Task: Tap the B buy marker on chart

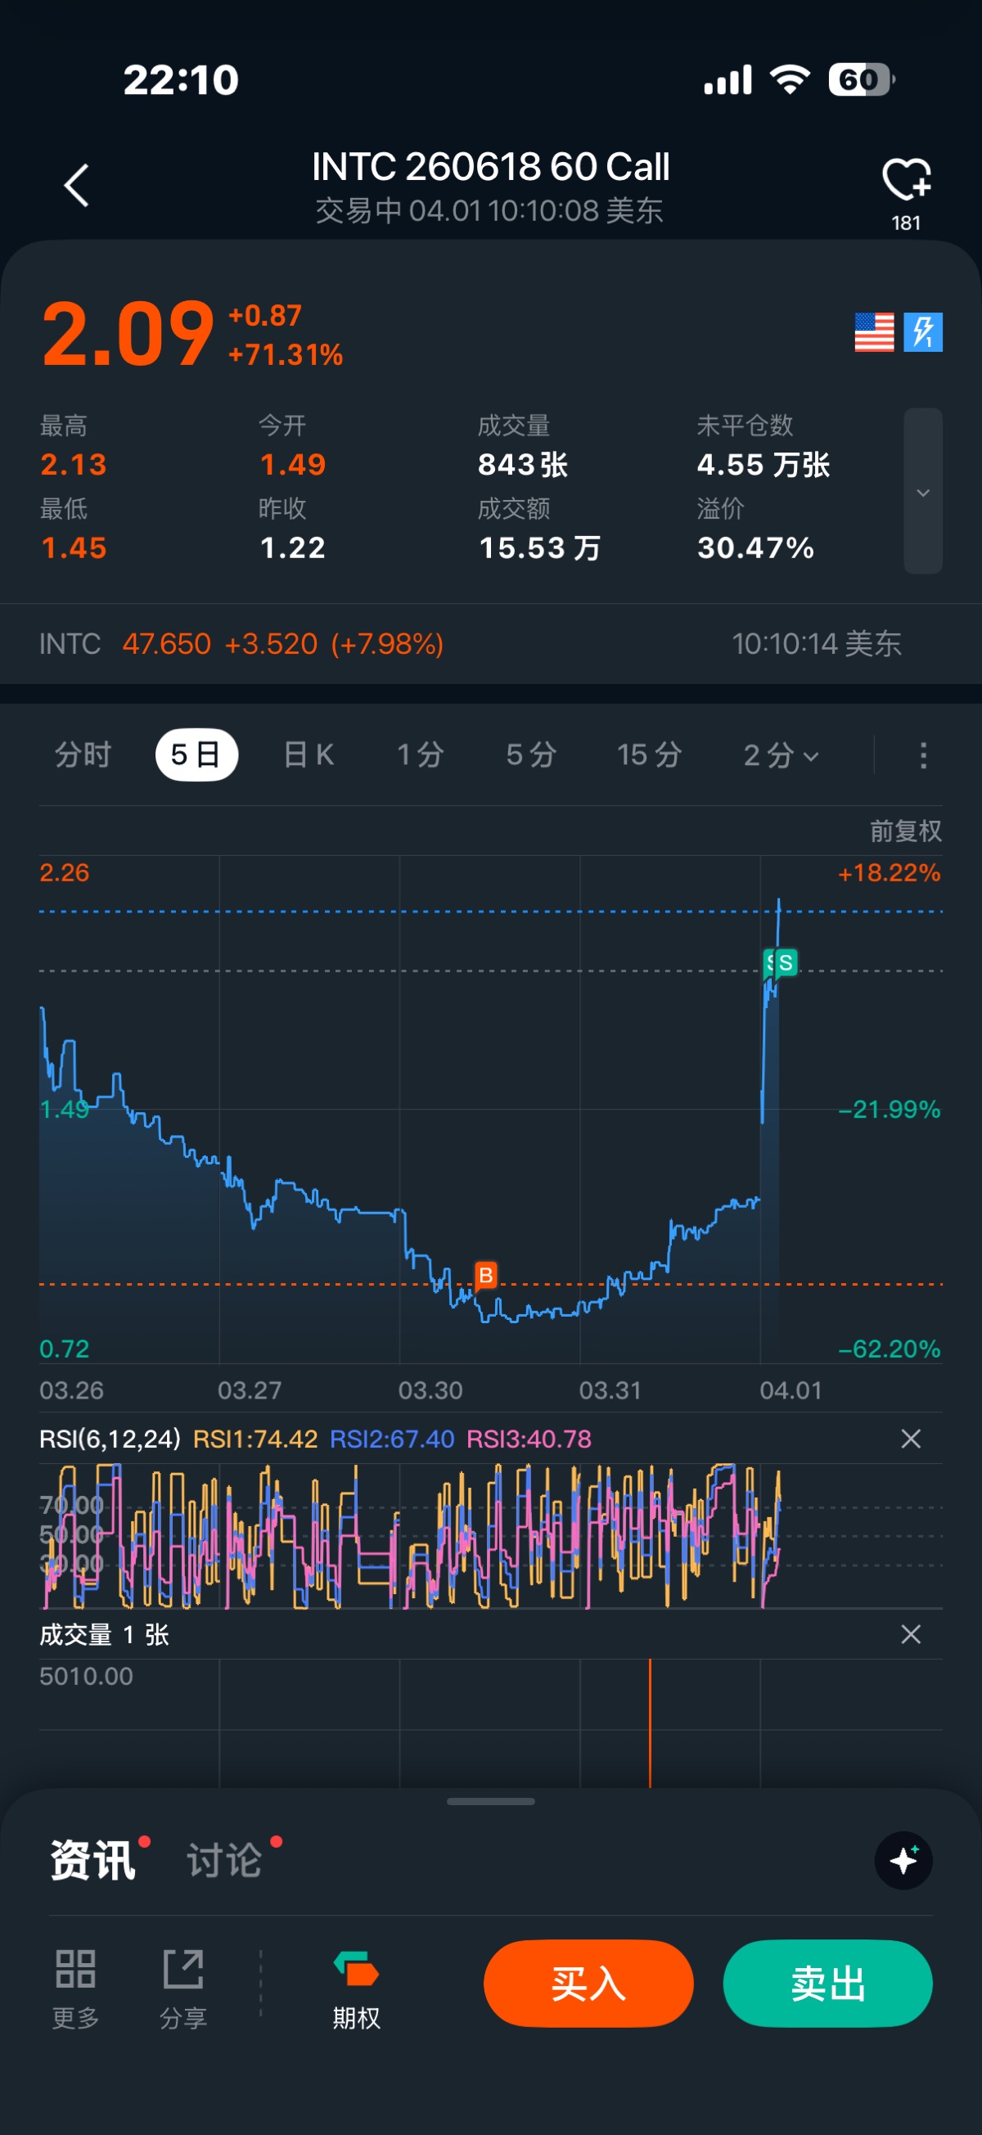Action: click(485, 1275)
